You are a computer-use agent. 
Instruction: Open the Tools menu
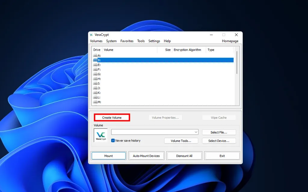pos(141,41)
